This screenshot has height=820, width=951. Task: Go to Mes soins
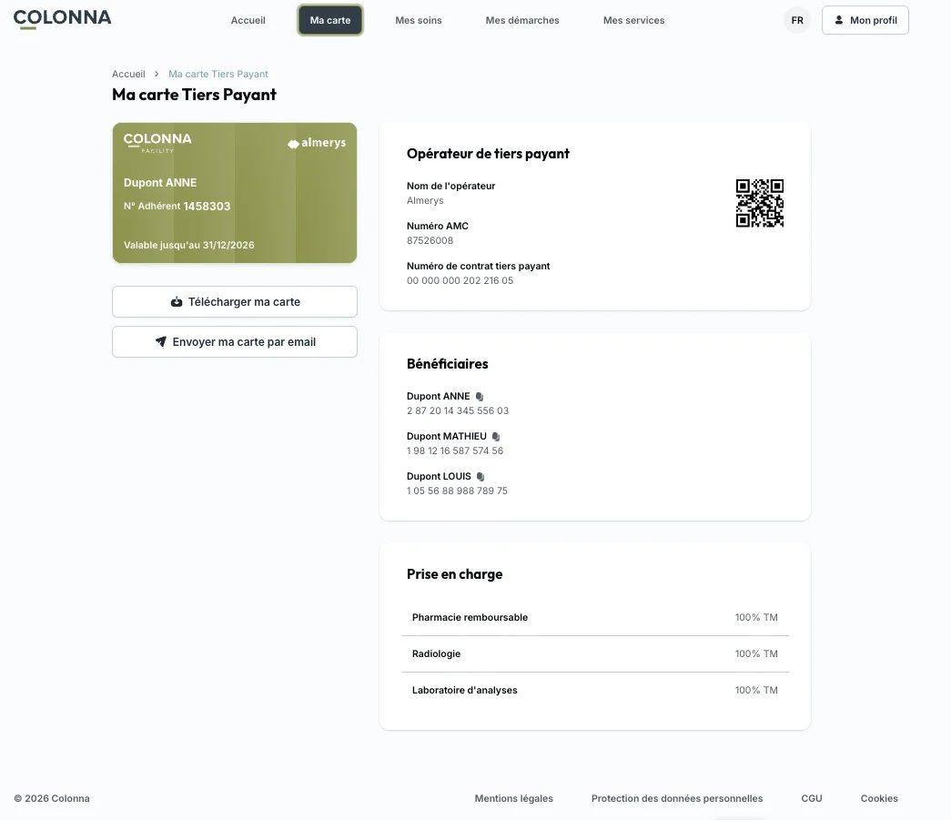pos(419,20)
